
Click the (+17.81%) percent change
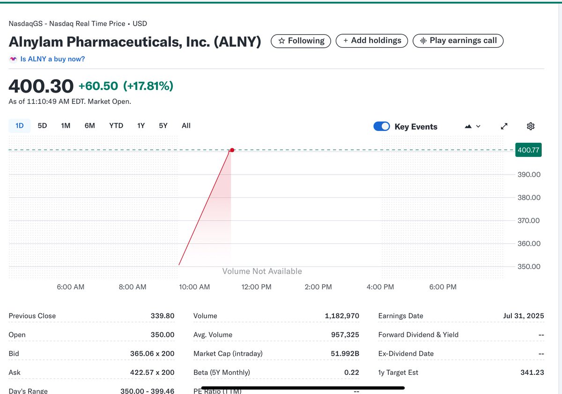(x=148, y=86)
